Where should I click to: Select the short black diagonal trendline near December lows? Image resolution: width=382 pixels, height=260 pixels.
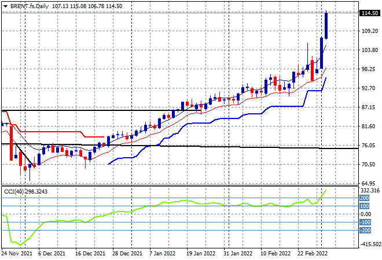click(25, 155)
